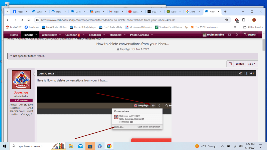Open the Photo Garages nav item
The width and height of the screenshot is (267, 150).
[x=139, y=35]
